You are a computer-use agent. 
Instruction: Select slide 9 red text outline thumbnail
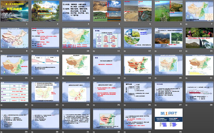tap(45, 38)
